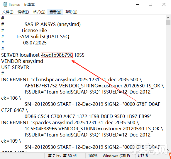Click the scrollbar up arrow
The image size is (171, 159).
pyautogui.click(x=168, y=18)
